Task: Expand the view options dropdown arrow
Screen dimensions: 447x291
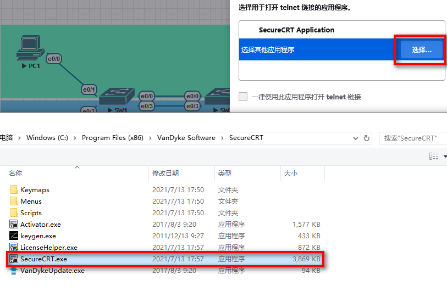Action: (445, 156)
